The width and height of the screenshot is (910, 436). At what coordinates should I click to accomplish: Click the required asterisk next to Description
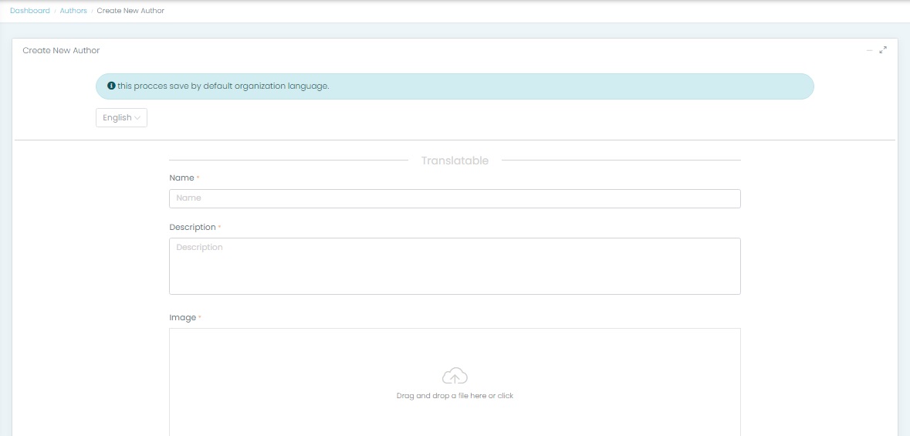coord(220,227)
